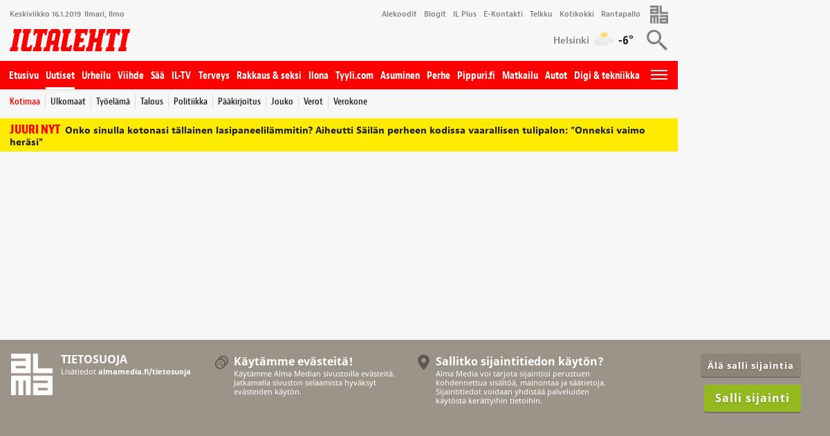Select the Pääkirjoitus subcategory

coord(239,102)
